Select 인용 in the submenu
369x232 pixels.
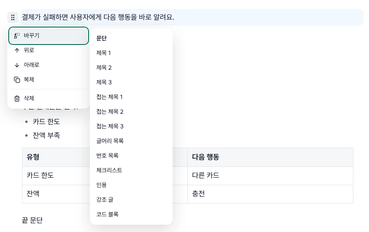coord(131,185)
